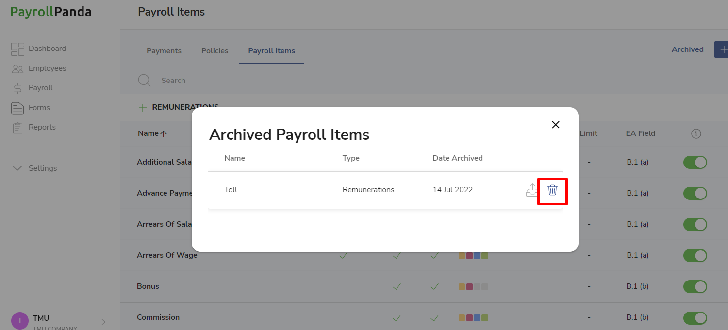Open the Archived link
Viewport: 728px width, 330px height.
[688, 49]
